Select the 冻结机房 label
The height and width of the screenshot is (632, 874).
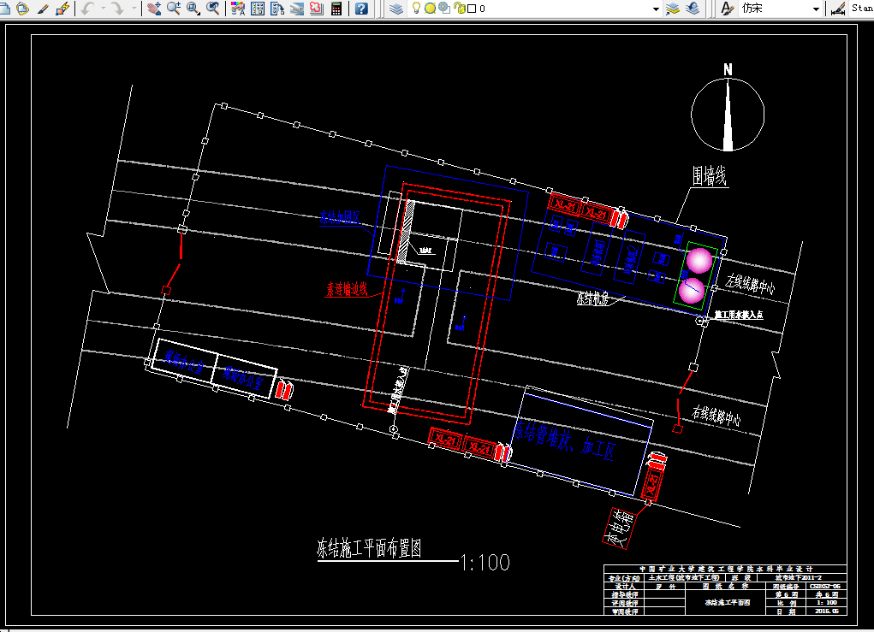tap(592, 298)
